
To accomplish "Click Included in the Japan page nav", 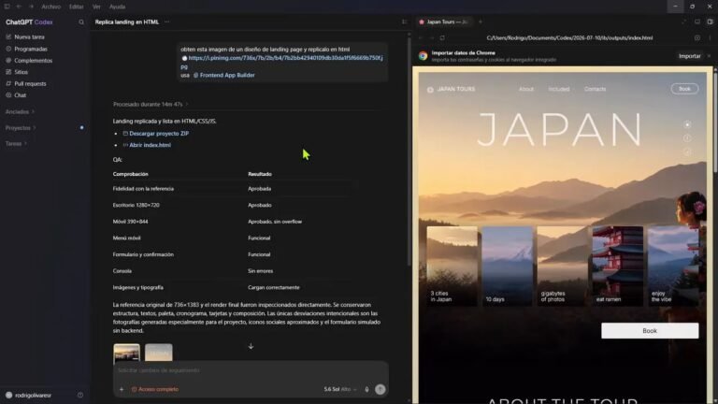I will 559,90.
